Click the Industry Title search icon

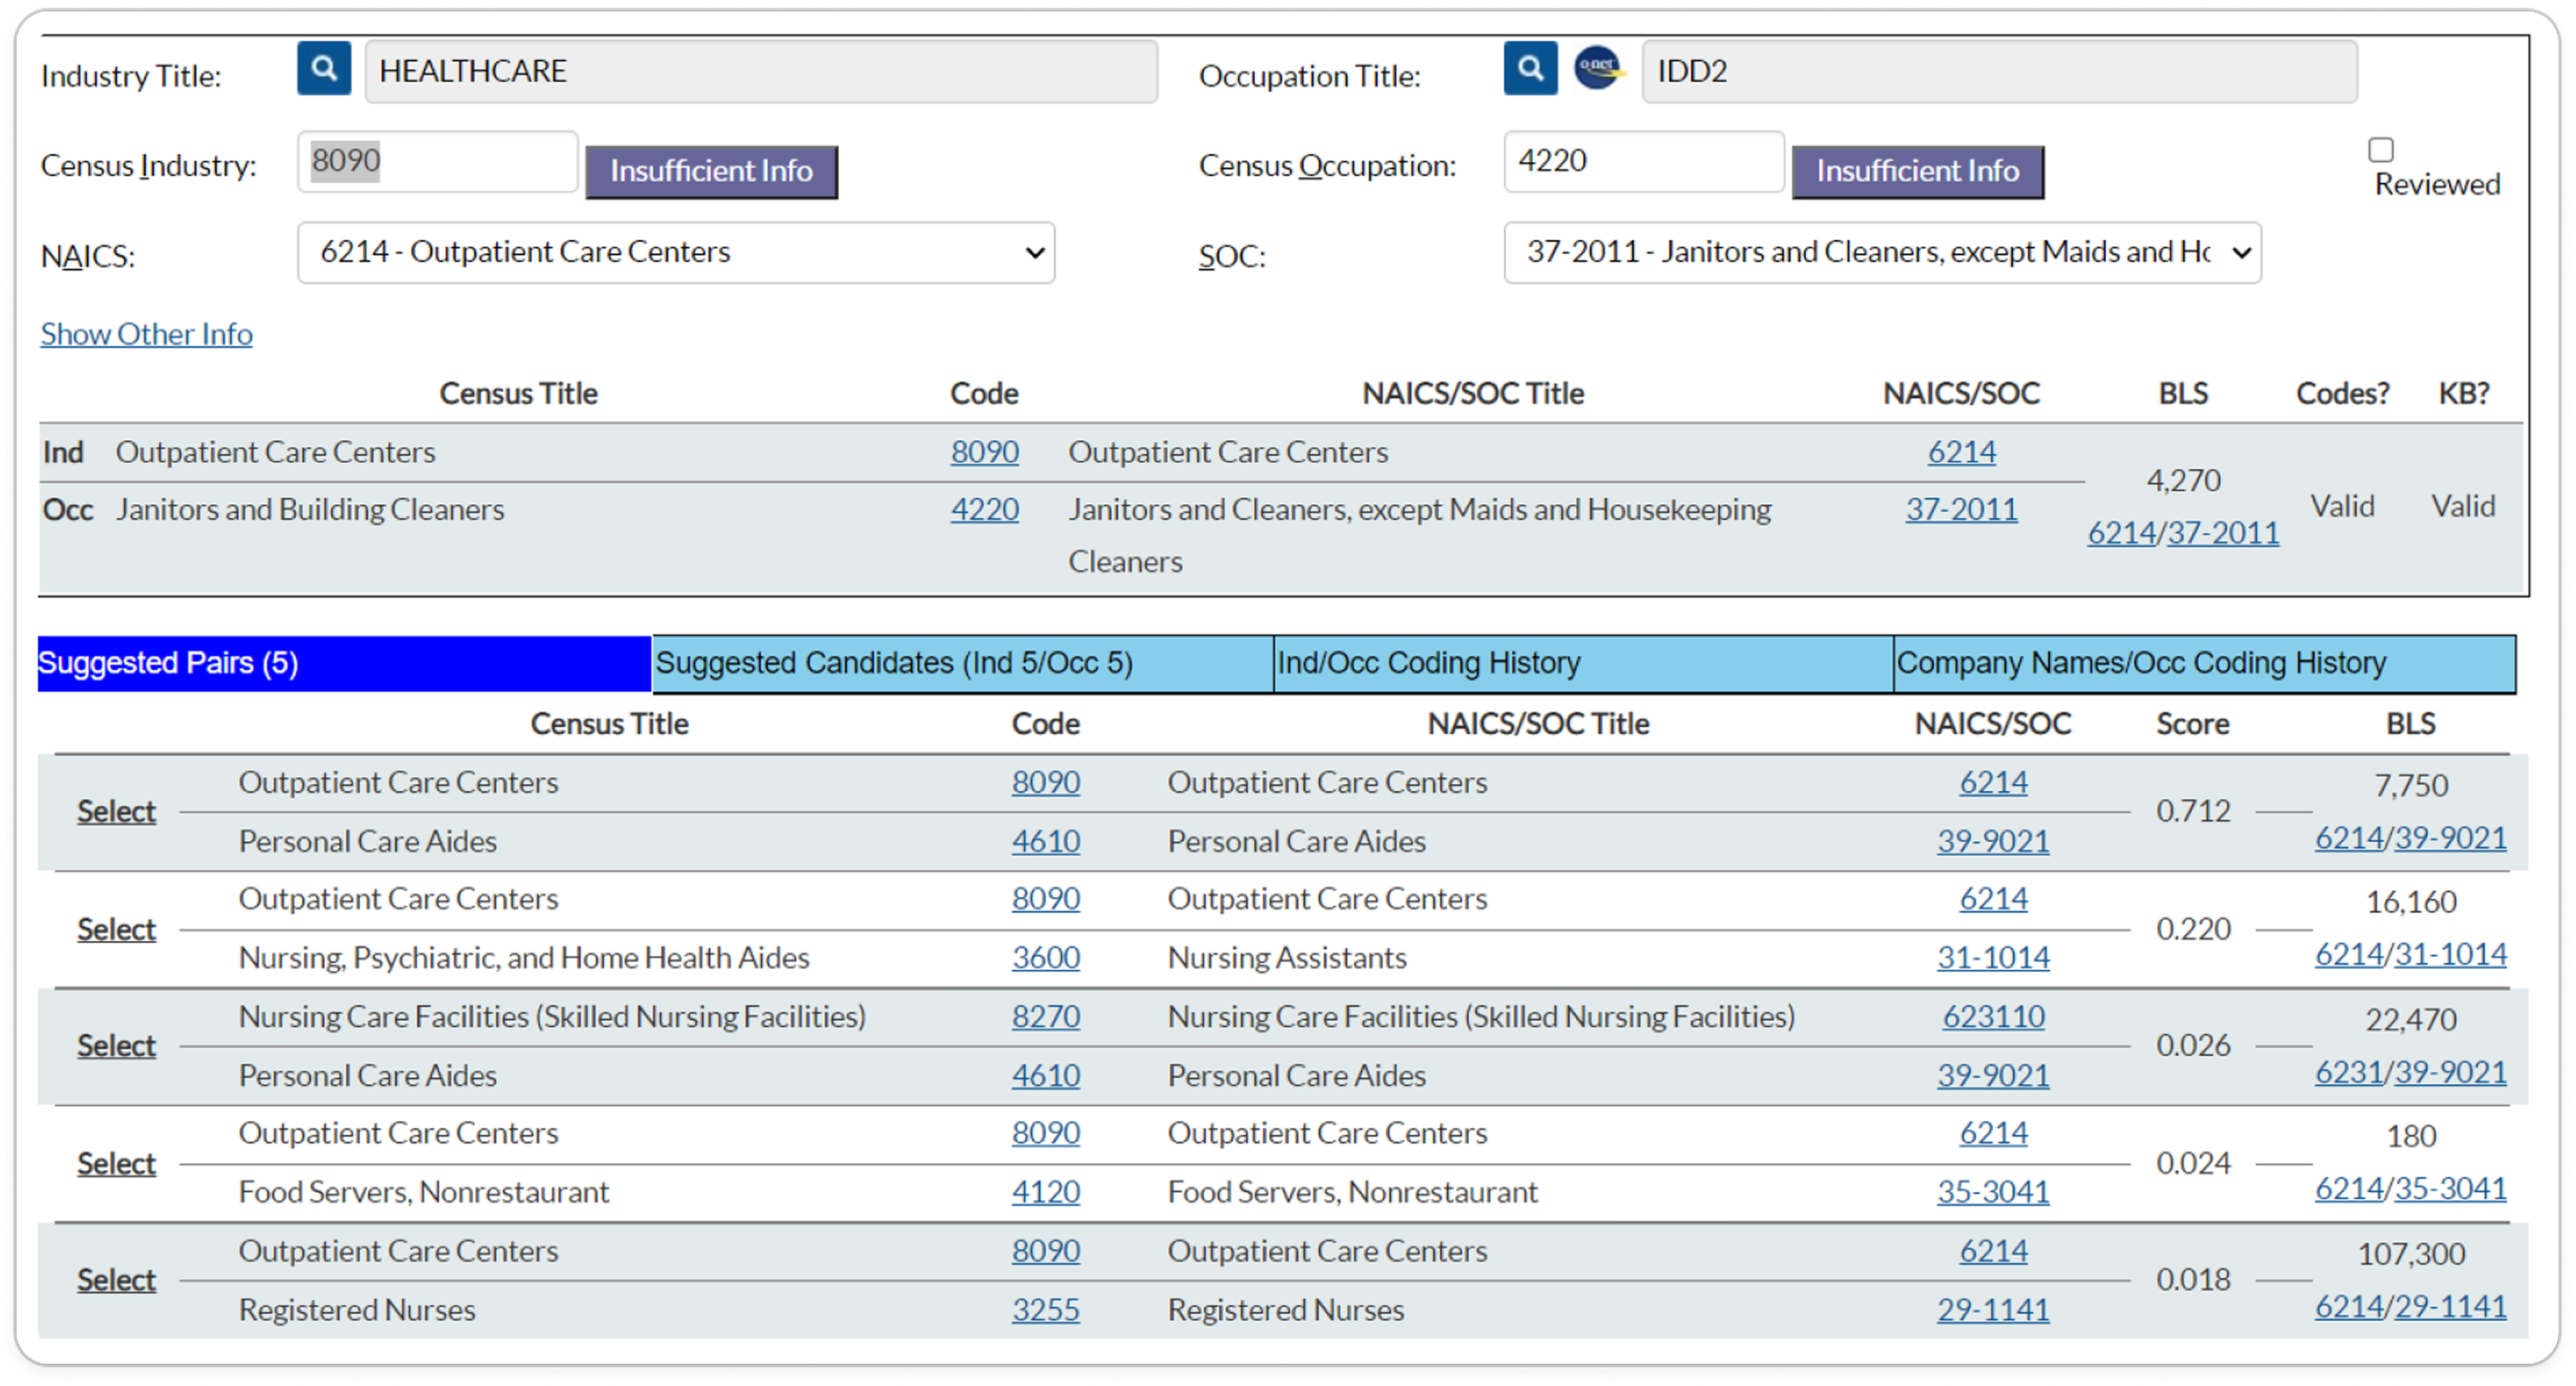[x=323, y=68]
